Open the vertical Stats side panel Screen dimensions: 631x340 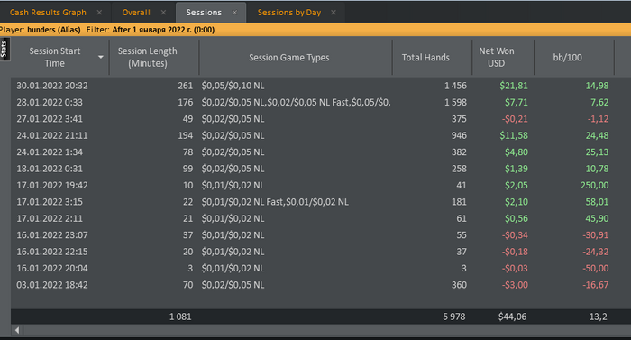tap(5, 49)
